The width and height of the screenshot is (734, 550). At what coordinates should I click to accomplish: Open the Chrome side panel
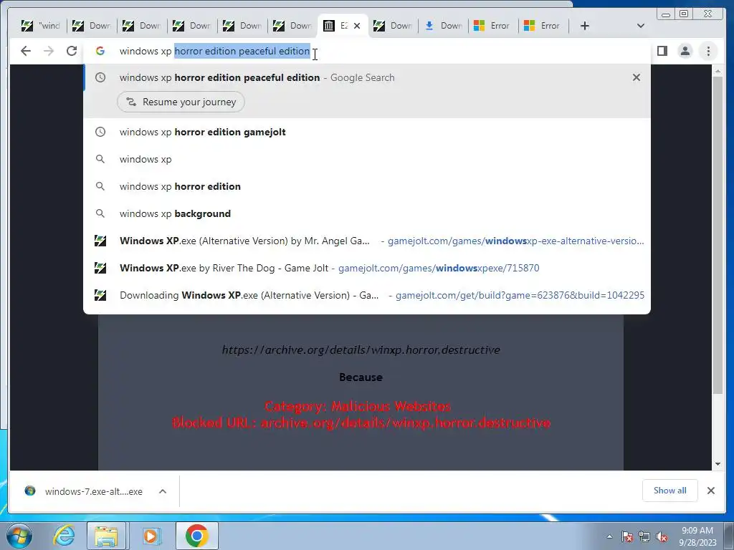pos(662,51)
